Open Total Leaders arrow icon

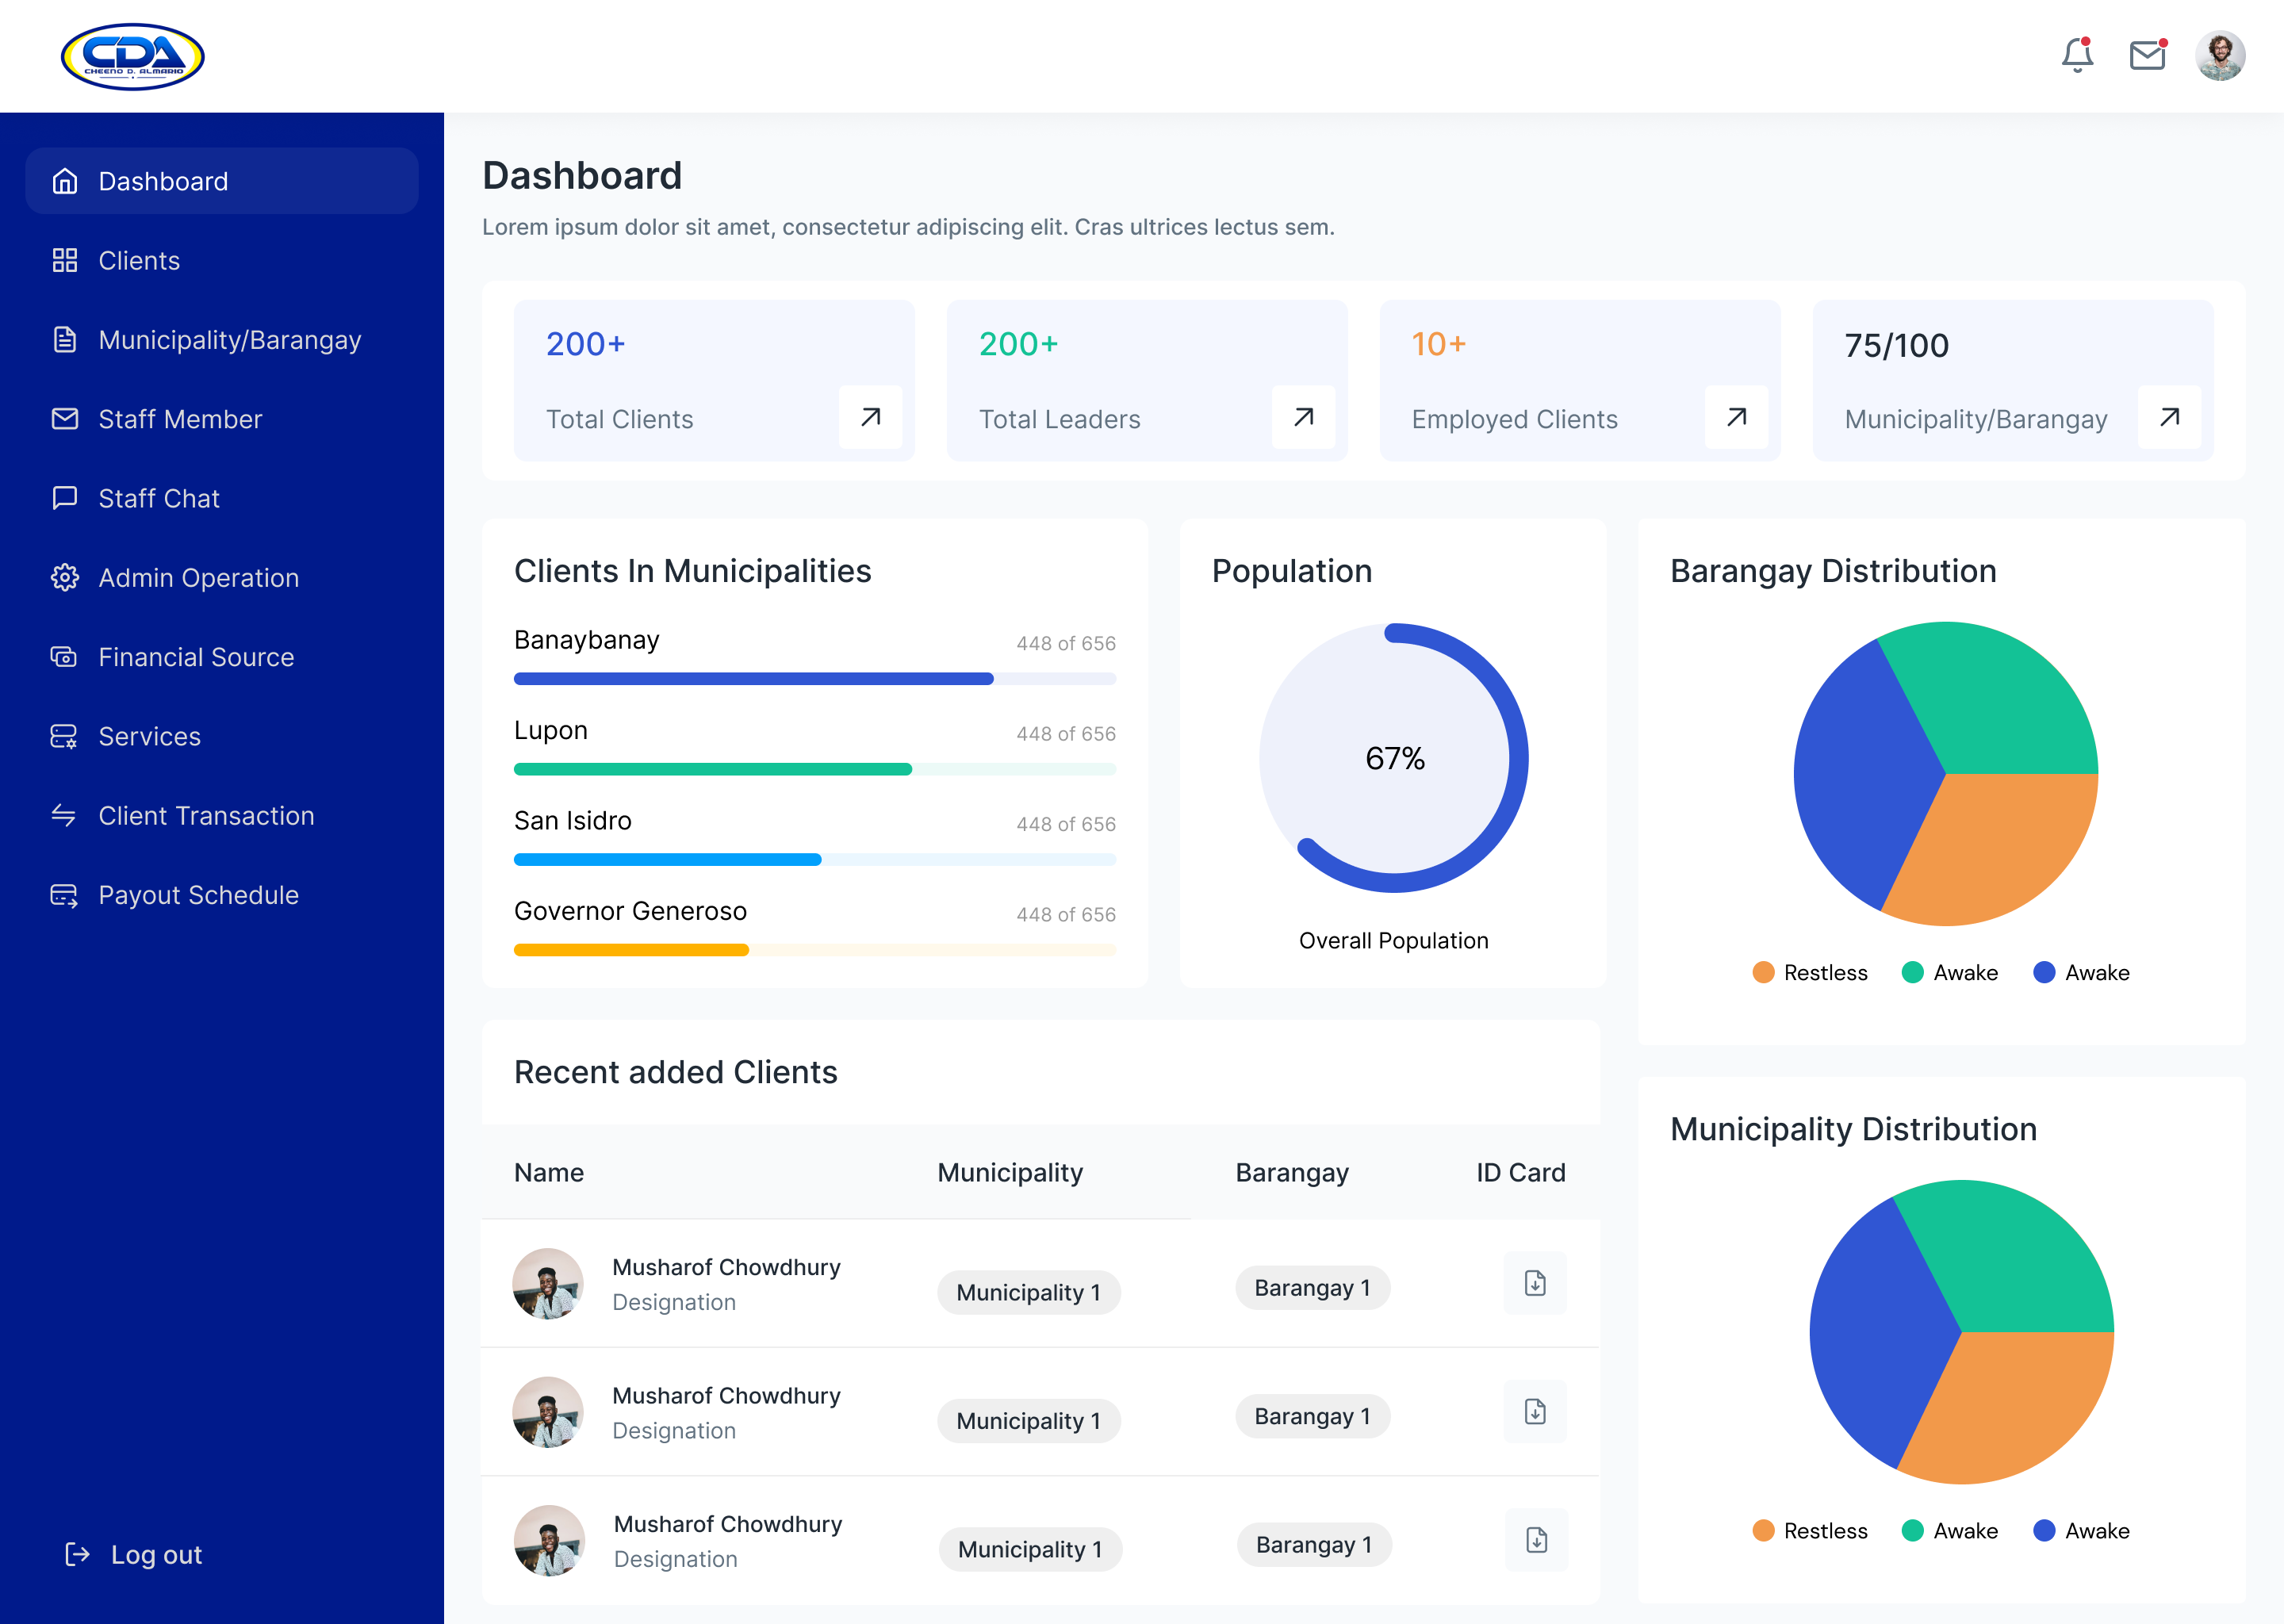(x=1303, y=417)
